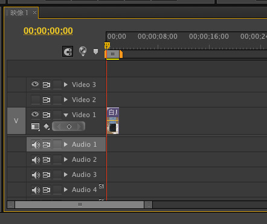Hide Video 3 track with eye icon

tap(35, 85)
